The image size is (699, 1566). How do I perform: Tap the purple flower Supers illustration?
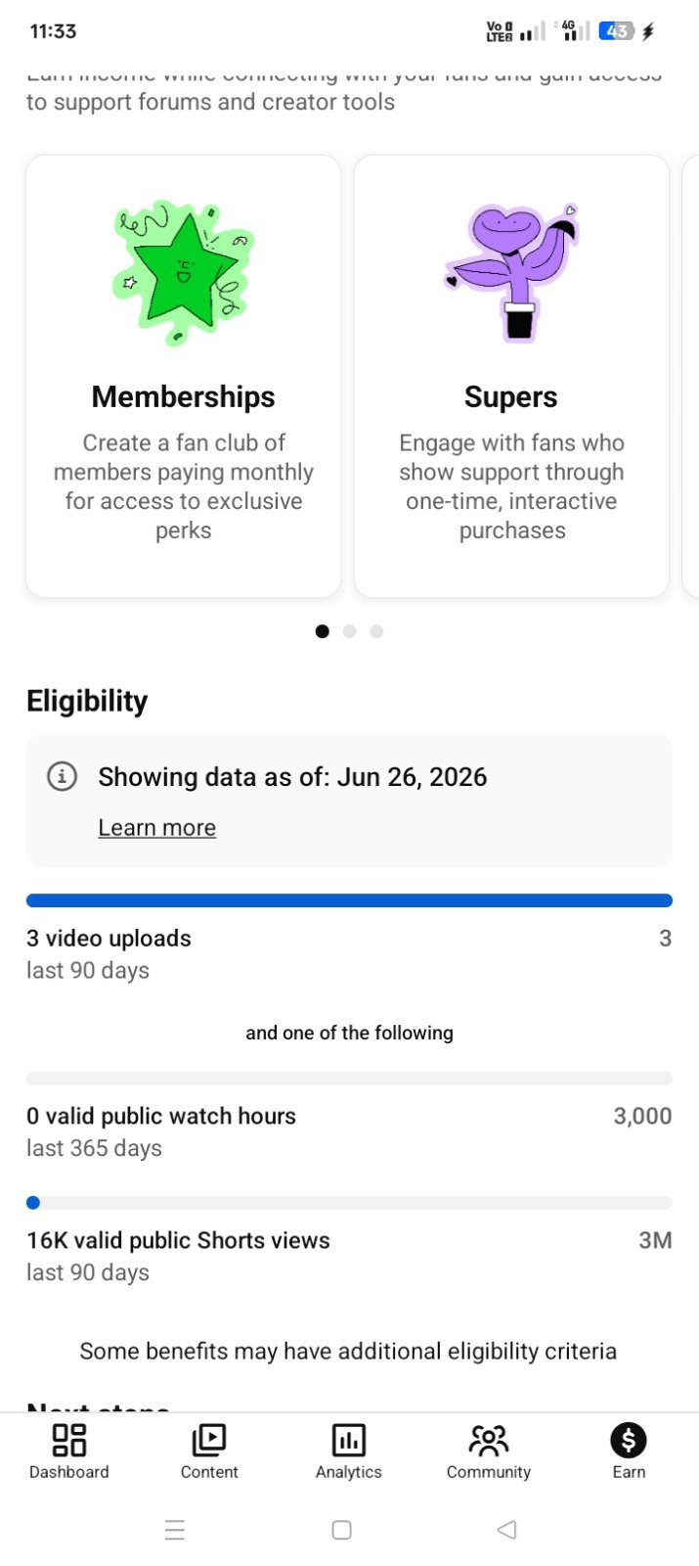tap(511, 272)
